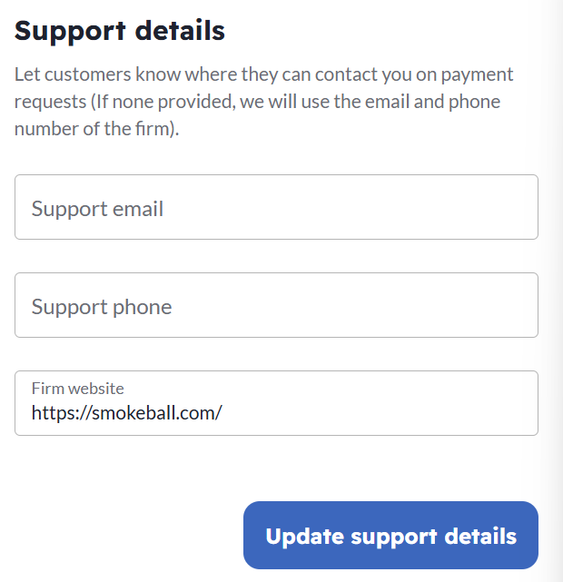Click the https://smokeball.com/ URL text
563x582 pixels.
pos(126,413)
